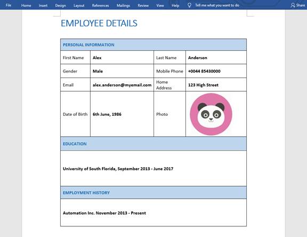Select the 'Automation Inc. November 2013 - Present' entry
The height and width of the screenshot is (237, 307).
(x=104, y=213)
